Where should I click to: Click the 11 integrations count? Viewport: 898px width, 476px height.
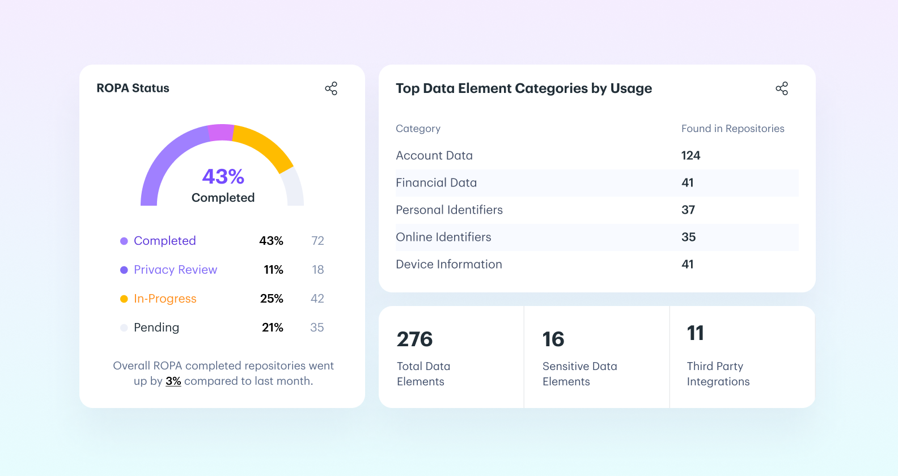[696, 333]
